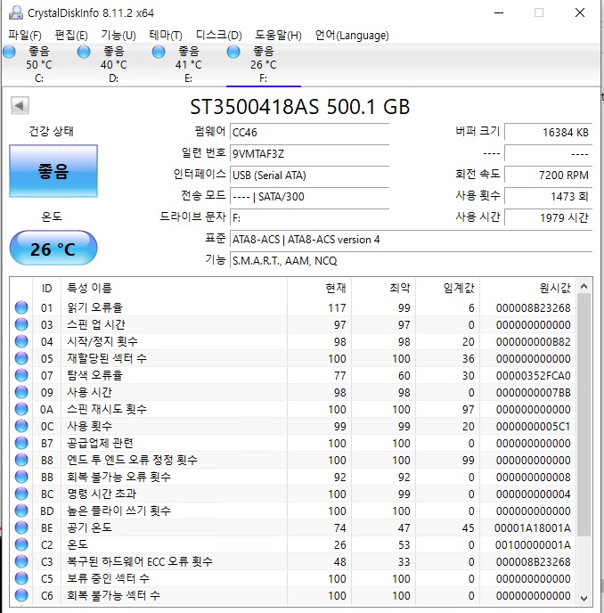This screenshot has width=604, height=613.
Task: Click the 26 °C temperature button
Action: 53,248
